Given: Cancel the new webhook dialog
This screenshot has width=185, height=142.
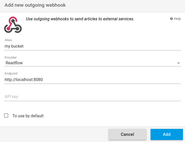Looking at the screenshot, I should tap(127, 135).
